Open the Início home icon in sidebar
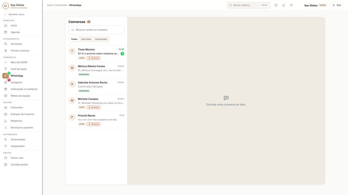 [x=5, y=25]
